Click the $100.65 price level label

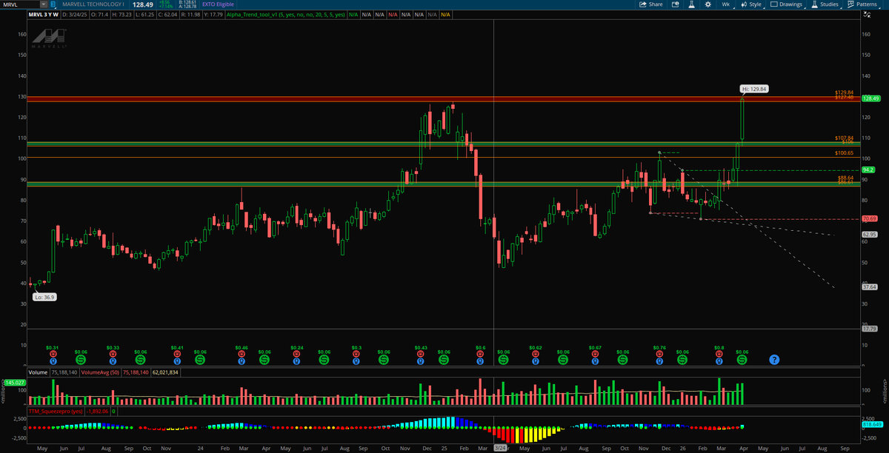[x=845, y=152]
